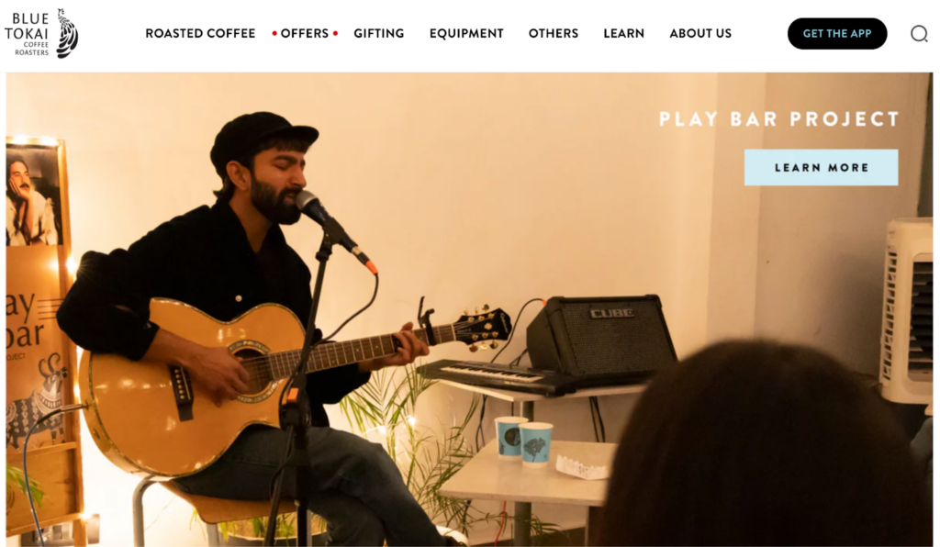Go to the Offers section
The width and height of the screenshot is (940, 547).
(x=305, y=34)
